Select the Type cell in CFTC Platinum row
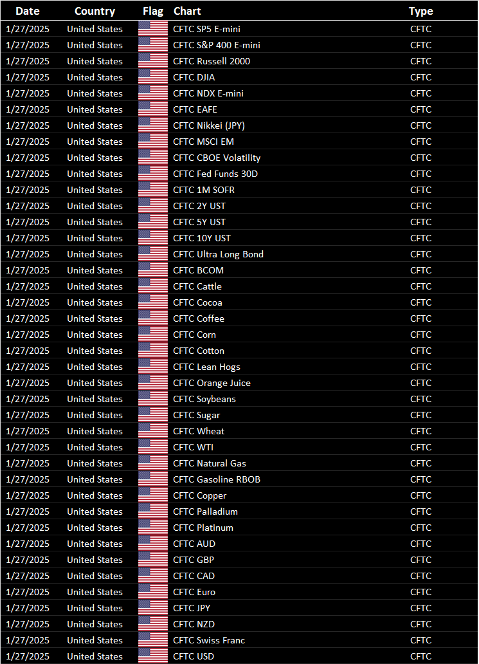Screen dimensions: 479x664 [420, 528]
